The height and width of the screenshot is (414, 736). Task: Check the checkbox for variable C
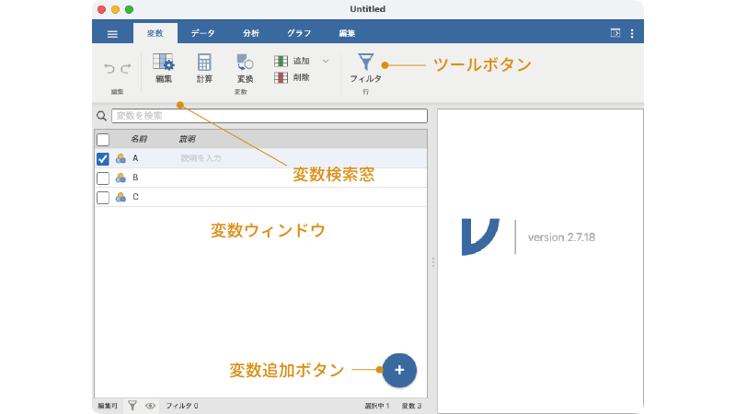tap(103, 197)
